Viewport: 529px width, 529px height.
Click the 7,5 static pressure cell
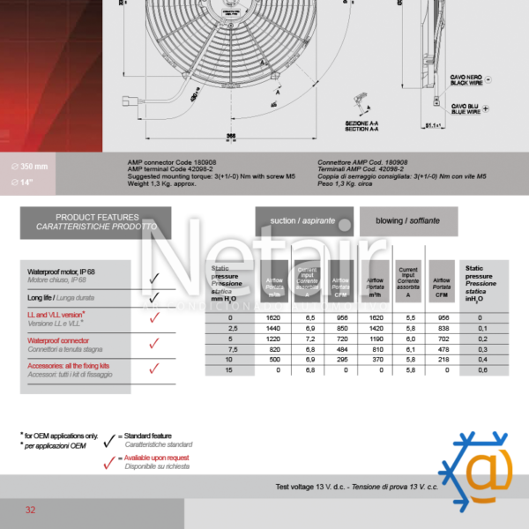(x=229, y=349)
